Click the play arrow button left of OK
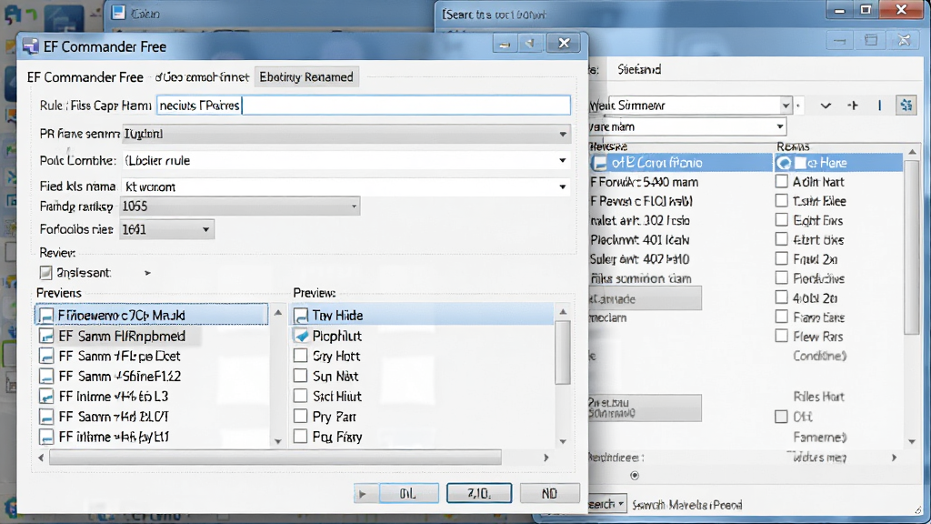The image size is (931, 524). point(362,493)
